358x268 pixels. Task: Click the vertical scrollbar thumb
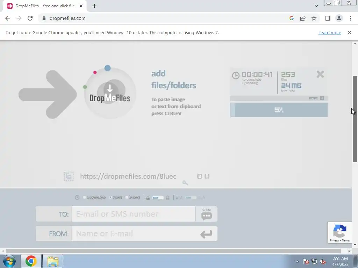pyautogui.click(x=355, y=119)
